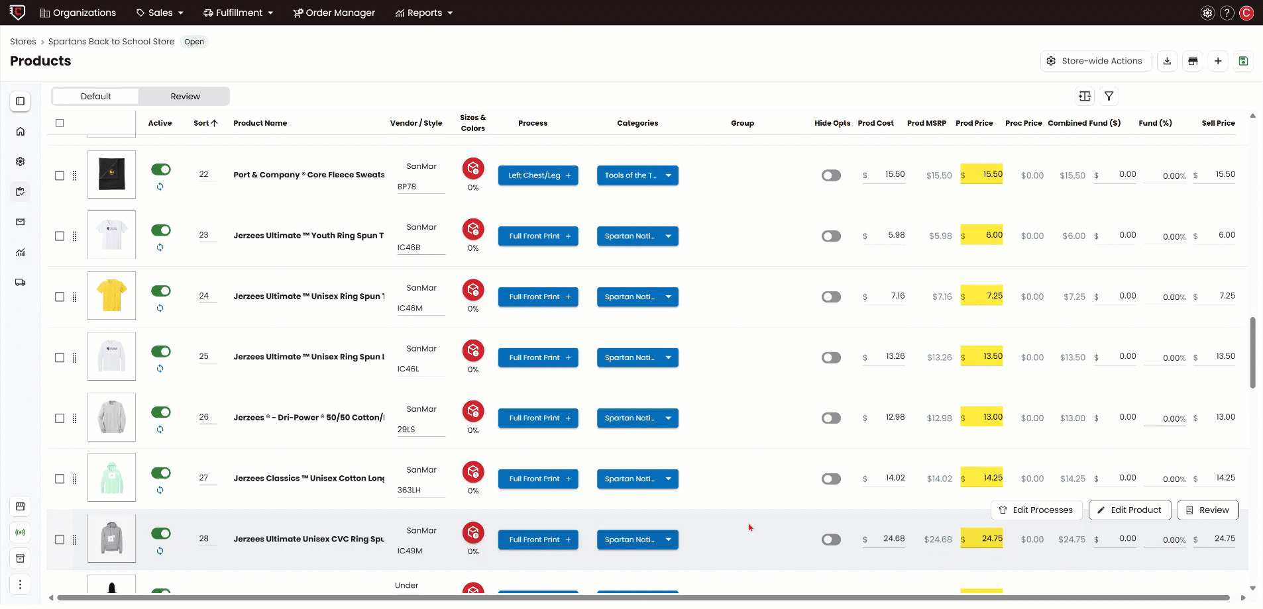Expand Spartan Nati... category dropdown for row 25

[x=669, y=357]
